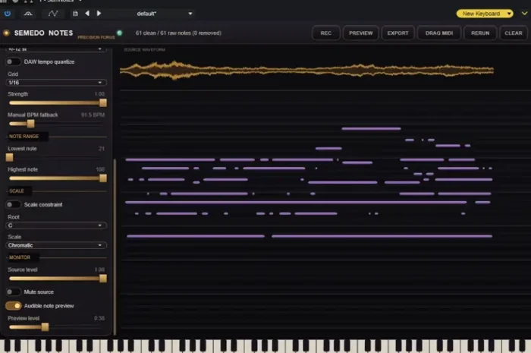This screenshot has height=353, width=531.
Task: Click the EXPORT button
Action: click(x=398, y=33)
